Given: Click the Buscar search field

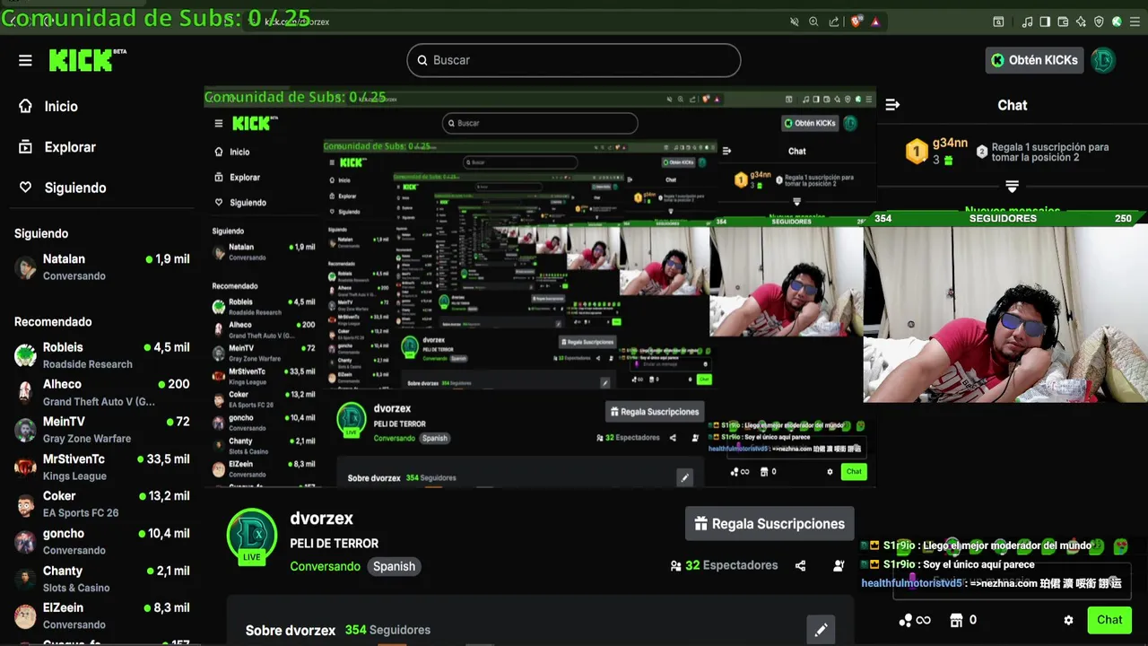Looking at the screenshot, I should pyautogui.click(x=574, y=60).
